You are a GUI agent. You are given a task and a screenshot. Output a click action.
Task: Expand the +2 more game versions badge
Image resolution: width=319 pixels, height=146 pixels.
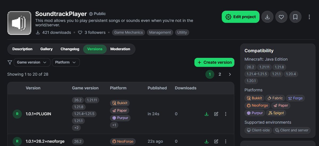tap(76, 128)
